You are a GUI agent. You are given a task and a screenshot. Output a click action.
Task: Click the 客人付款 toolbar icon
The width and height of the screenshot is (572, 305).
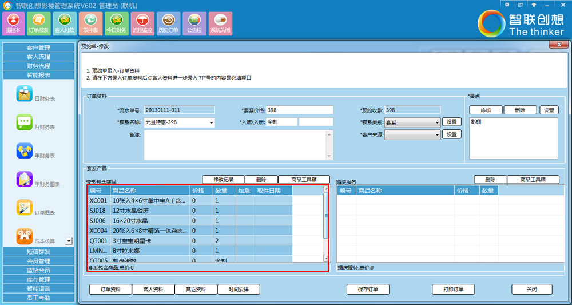click(x=63, y=23)
